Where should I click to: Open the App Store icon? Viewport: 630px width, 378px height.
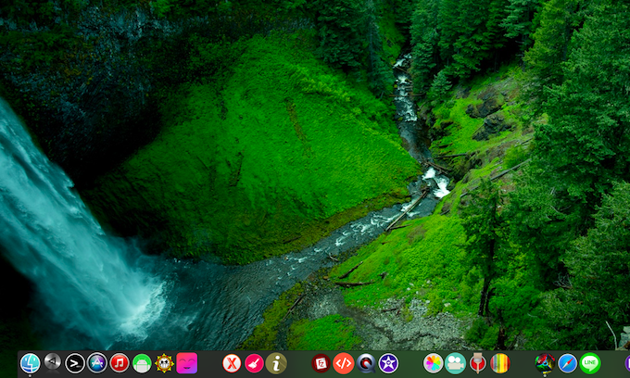tap(97, 363)
